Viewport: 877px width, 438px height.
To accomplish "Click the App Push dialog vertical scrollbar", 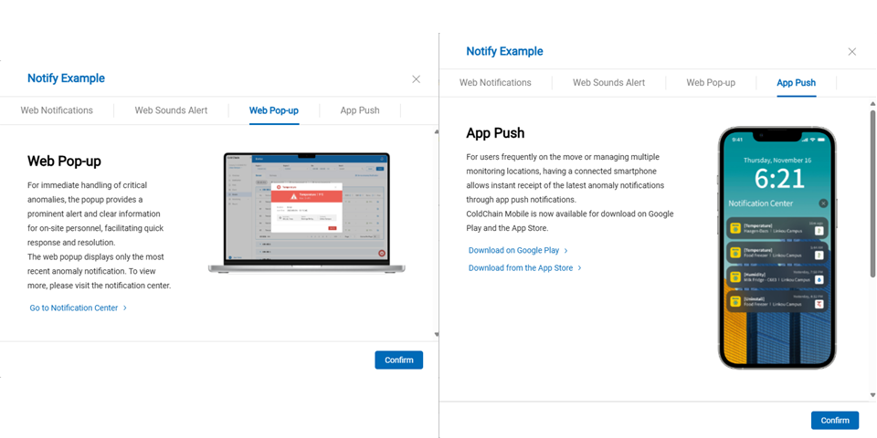I will click(x=872, y=192).
